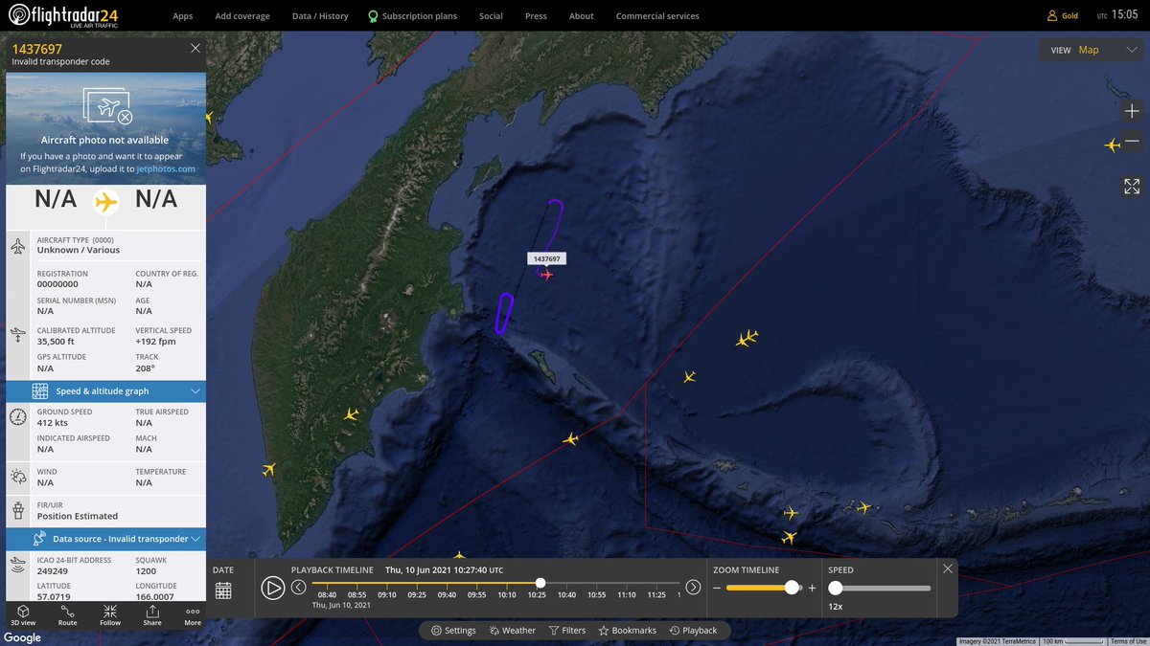
Task: Share this flight
Action: (152, 614)
